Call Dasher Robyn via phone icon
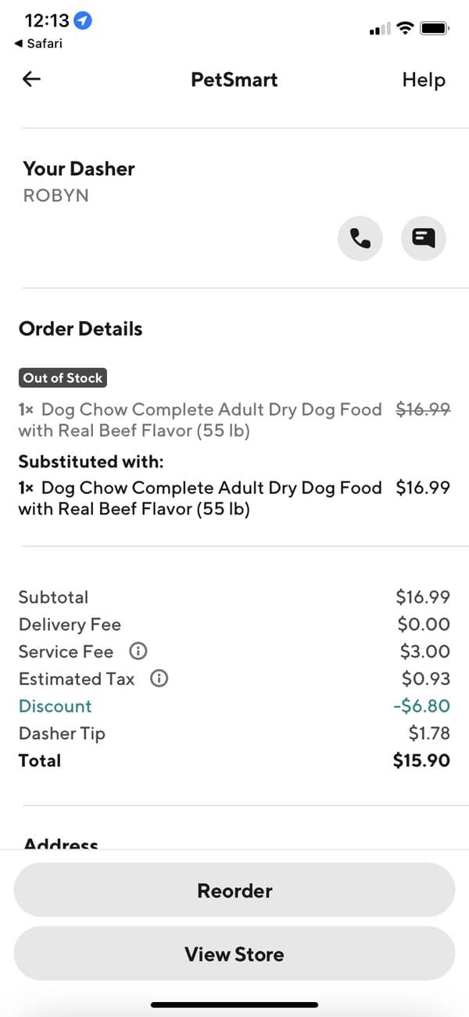Screen dimensions: 469x1017 [x=360, y=238]
